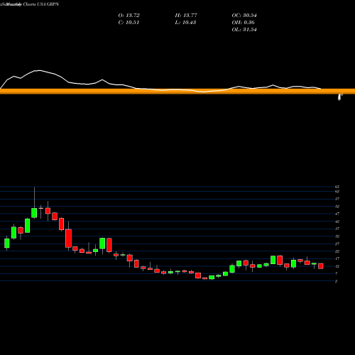Viewport: 355px width, 355px height.
Task: Click the 42 price axis label
Action: point(337,222)
